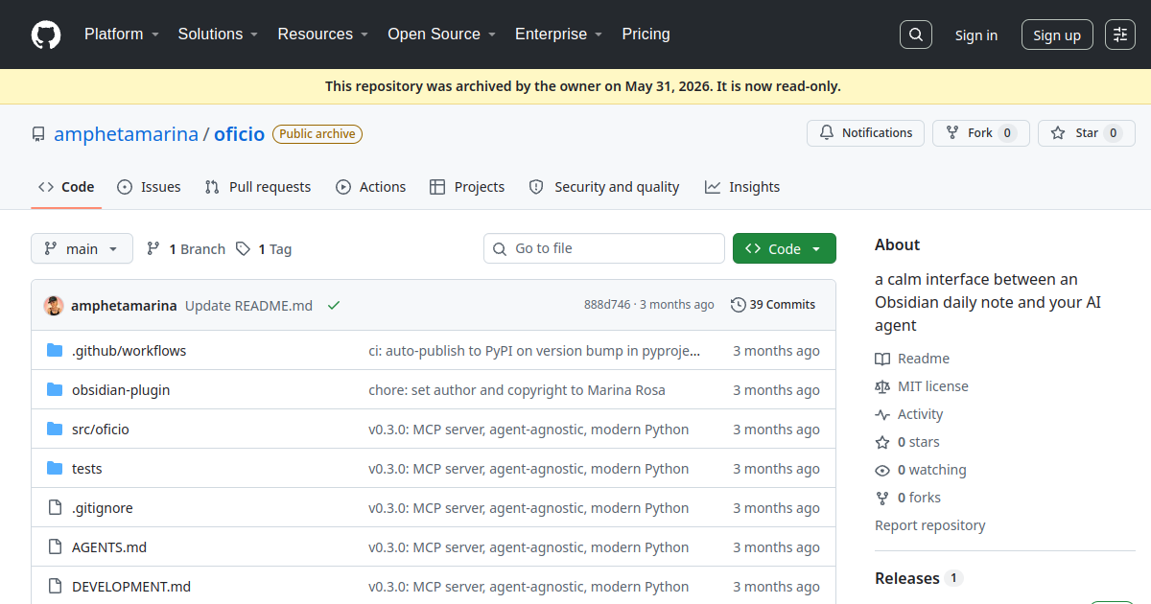Click the folder icon for obsidian-plugin
This screenshot has width=1151, height=604.
point(55,390)
